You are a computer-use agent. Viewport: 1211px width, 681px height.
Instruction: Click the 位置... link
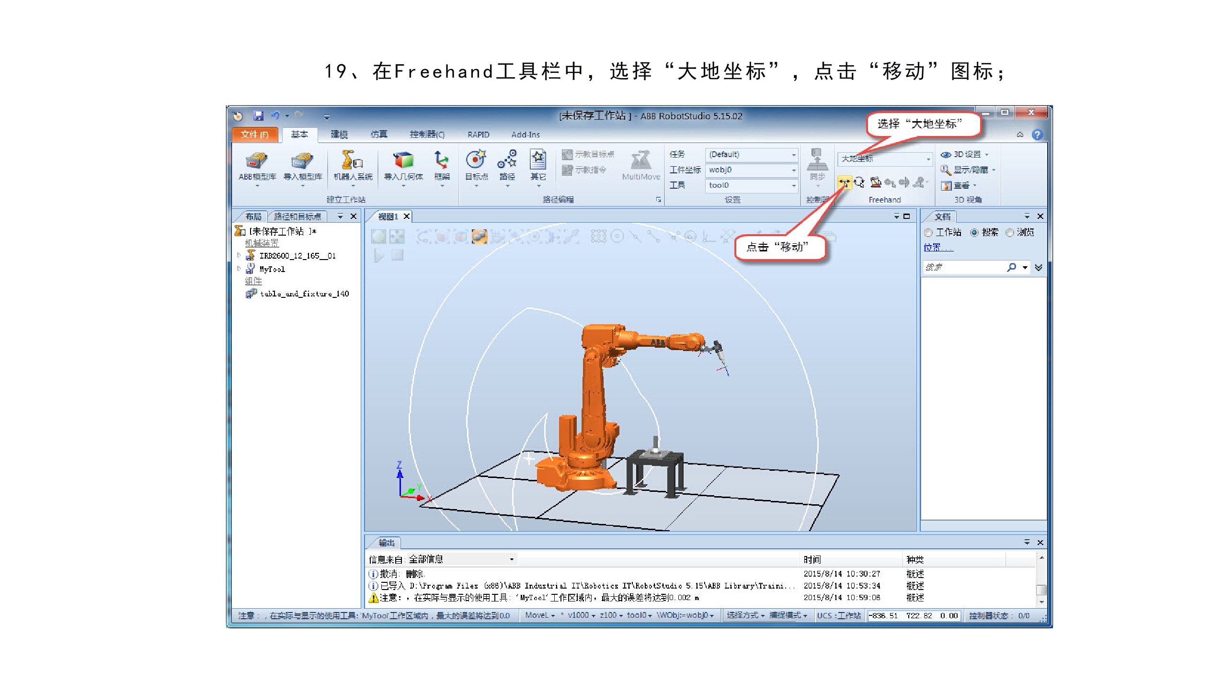tap(937, 248)
